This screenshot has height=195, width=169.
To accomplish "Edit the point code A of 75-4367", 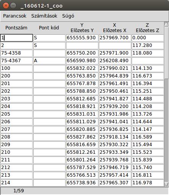I will tap(49, 61).
